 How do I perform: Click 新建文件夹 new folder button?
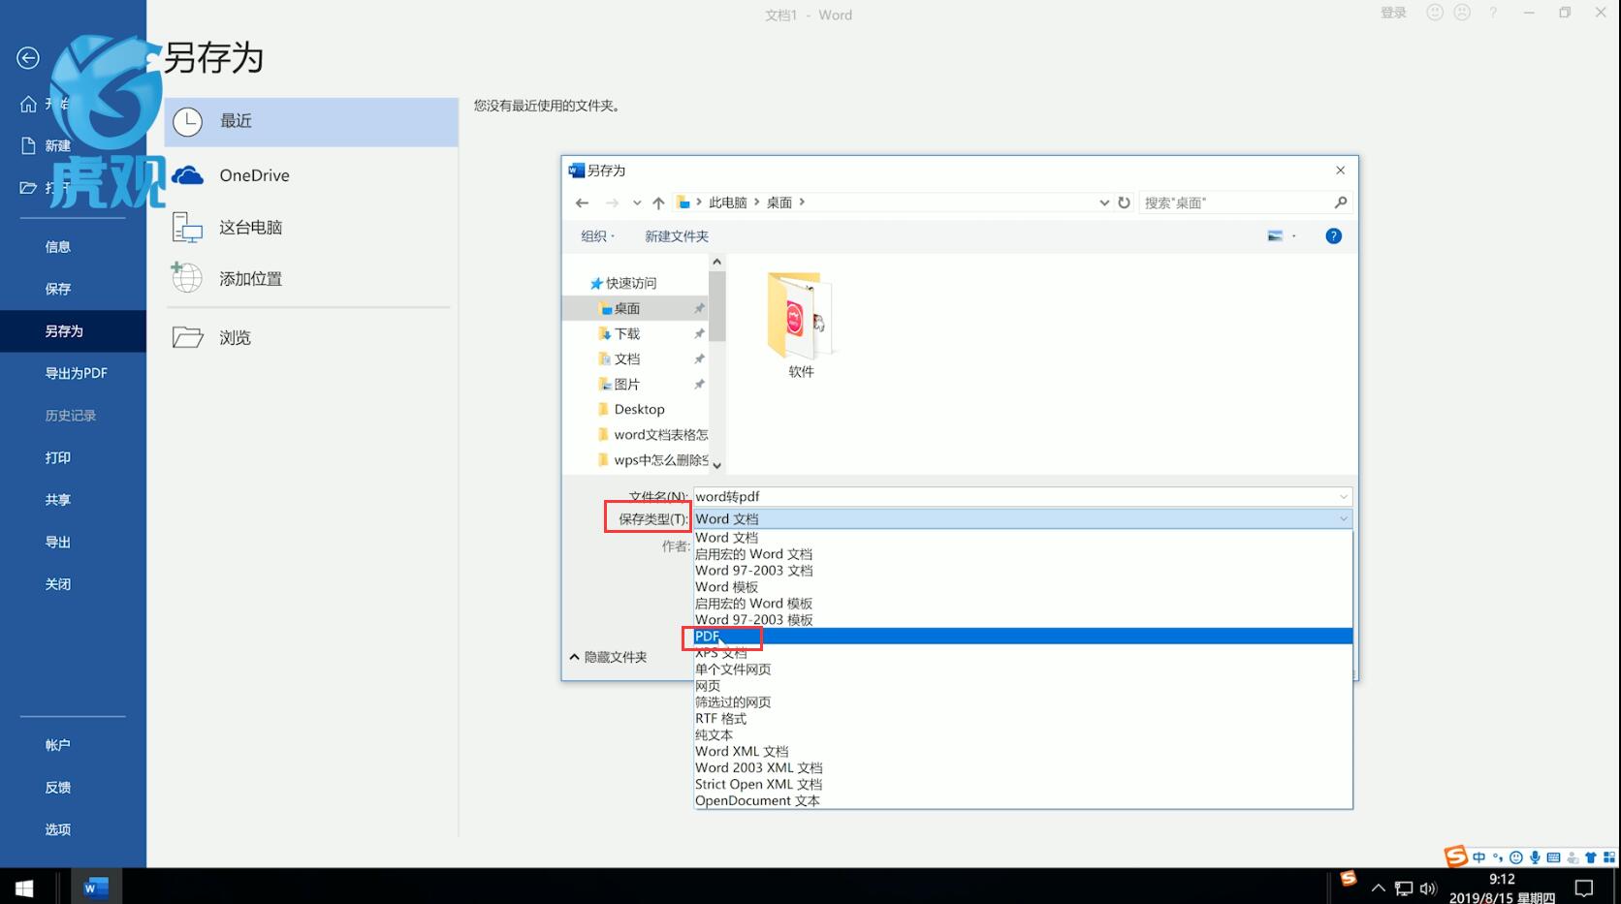(x=677, y=236)
